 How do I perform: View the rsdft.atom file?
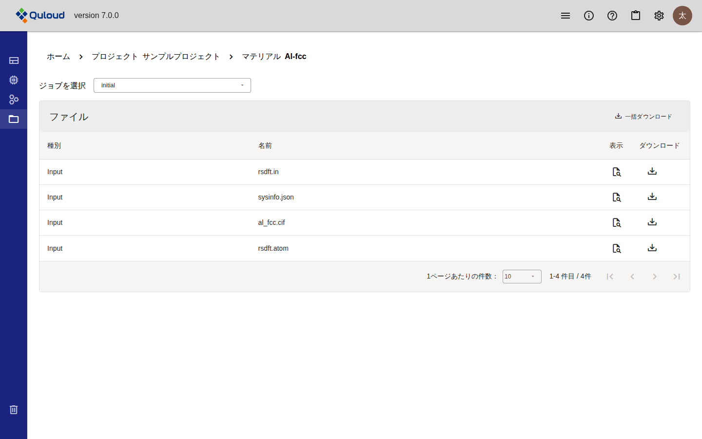pyautogui.click(x=617, y=248)
